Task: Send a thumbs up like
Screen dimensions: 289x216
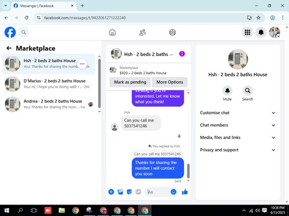Action: pos(185,192)
